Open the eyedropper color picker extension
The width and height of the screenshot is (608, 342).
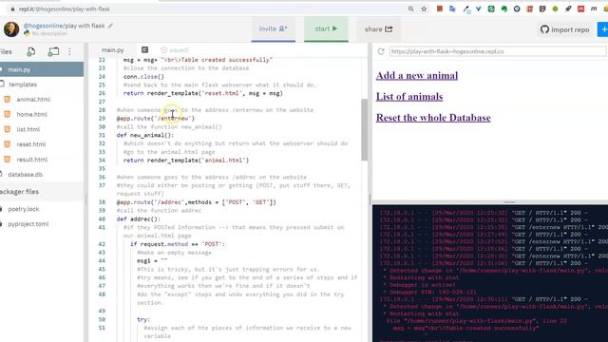(x=466, y=9)
